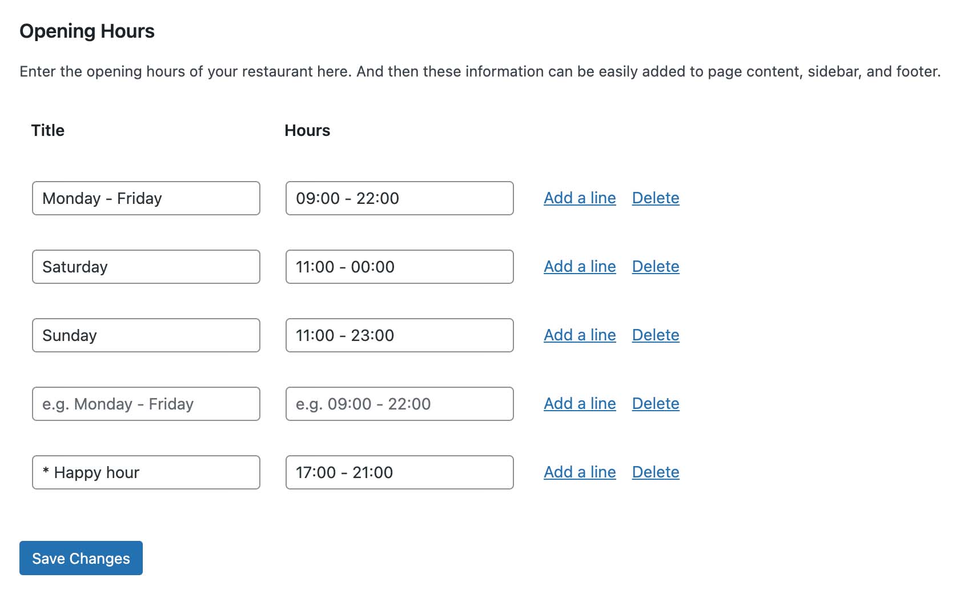Click Add a line next to Monday - Friday
The width and height of the screenshot is (980, 610).
coord(579,198)
